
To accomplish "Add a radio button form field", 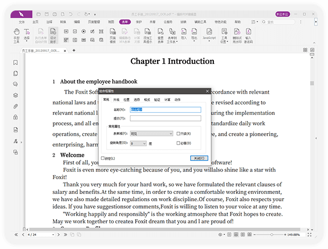I will click(84, 31).
